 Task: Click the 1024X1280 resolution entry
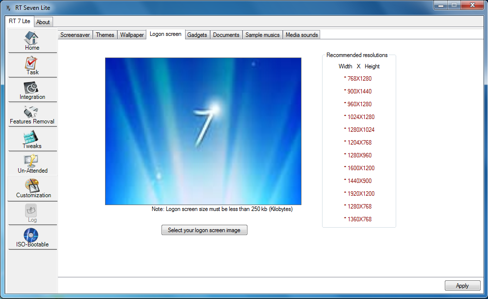[x=359, y=117]
